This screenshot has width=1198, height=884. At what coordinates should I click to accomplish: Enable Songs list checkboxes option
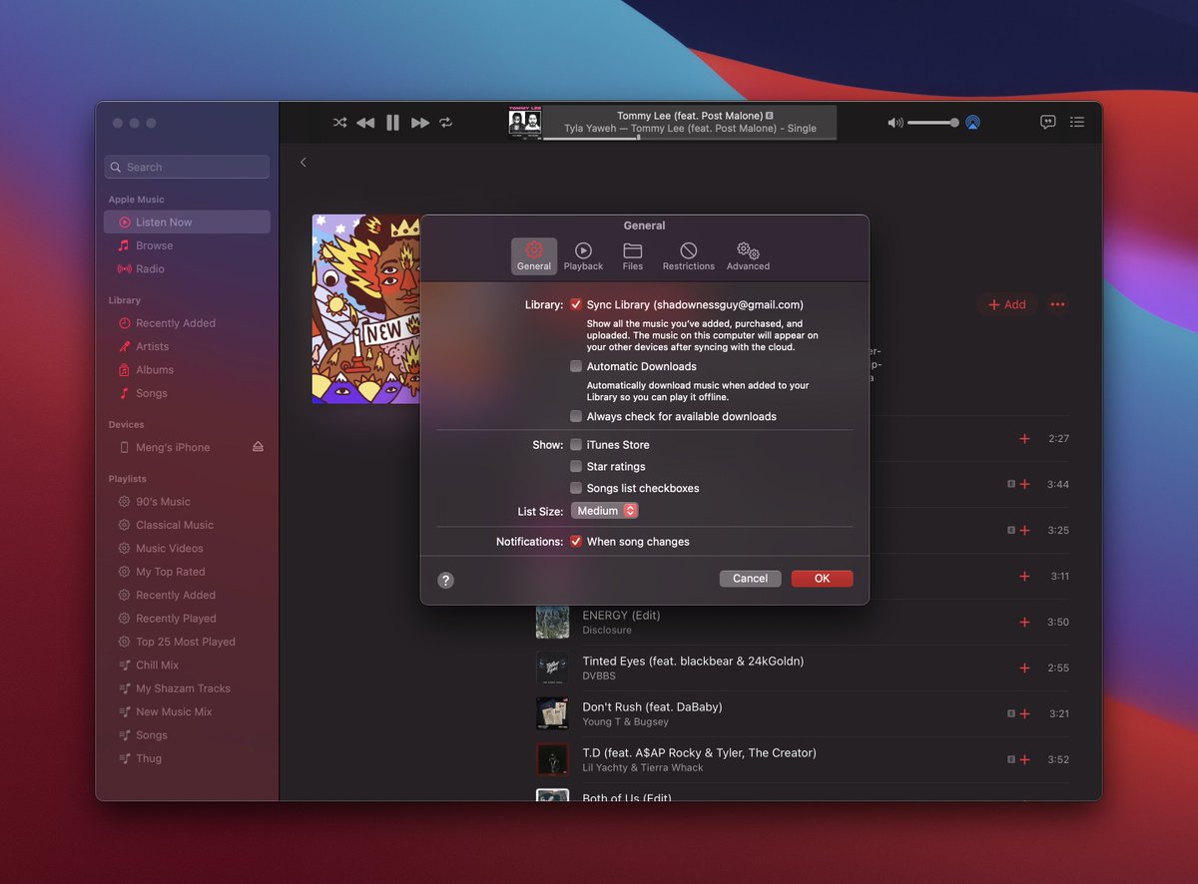tap(576, 488)
